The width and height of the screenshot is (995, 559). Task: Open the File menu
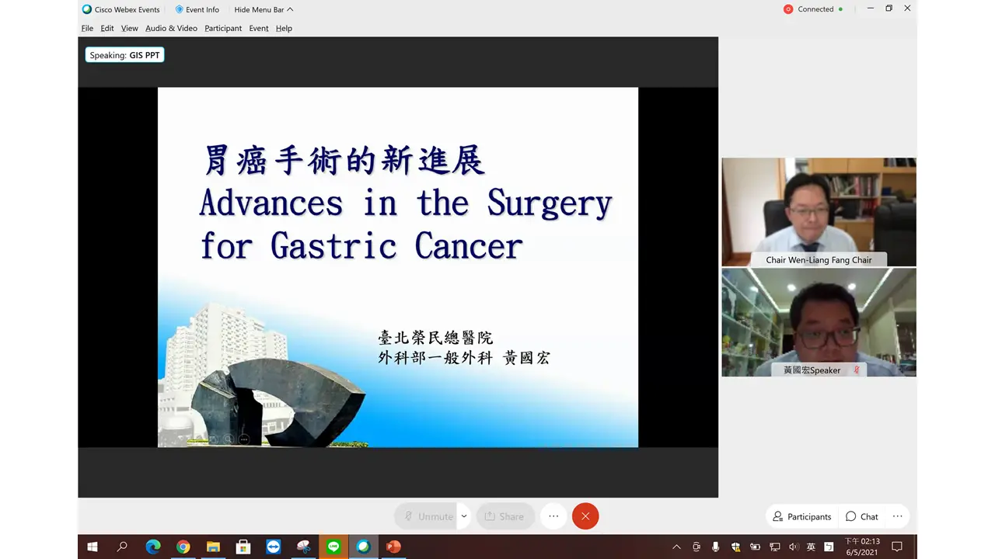87,28
